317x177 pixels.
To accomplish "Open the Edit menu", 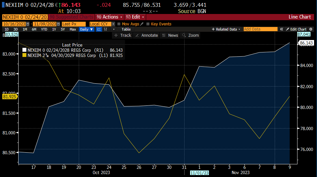I will coord(135,17).
